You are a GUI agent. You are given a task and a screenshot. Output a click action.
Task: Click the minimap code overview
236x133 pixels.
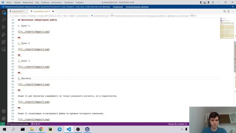[x=227, y=28]
